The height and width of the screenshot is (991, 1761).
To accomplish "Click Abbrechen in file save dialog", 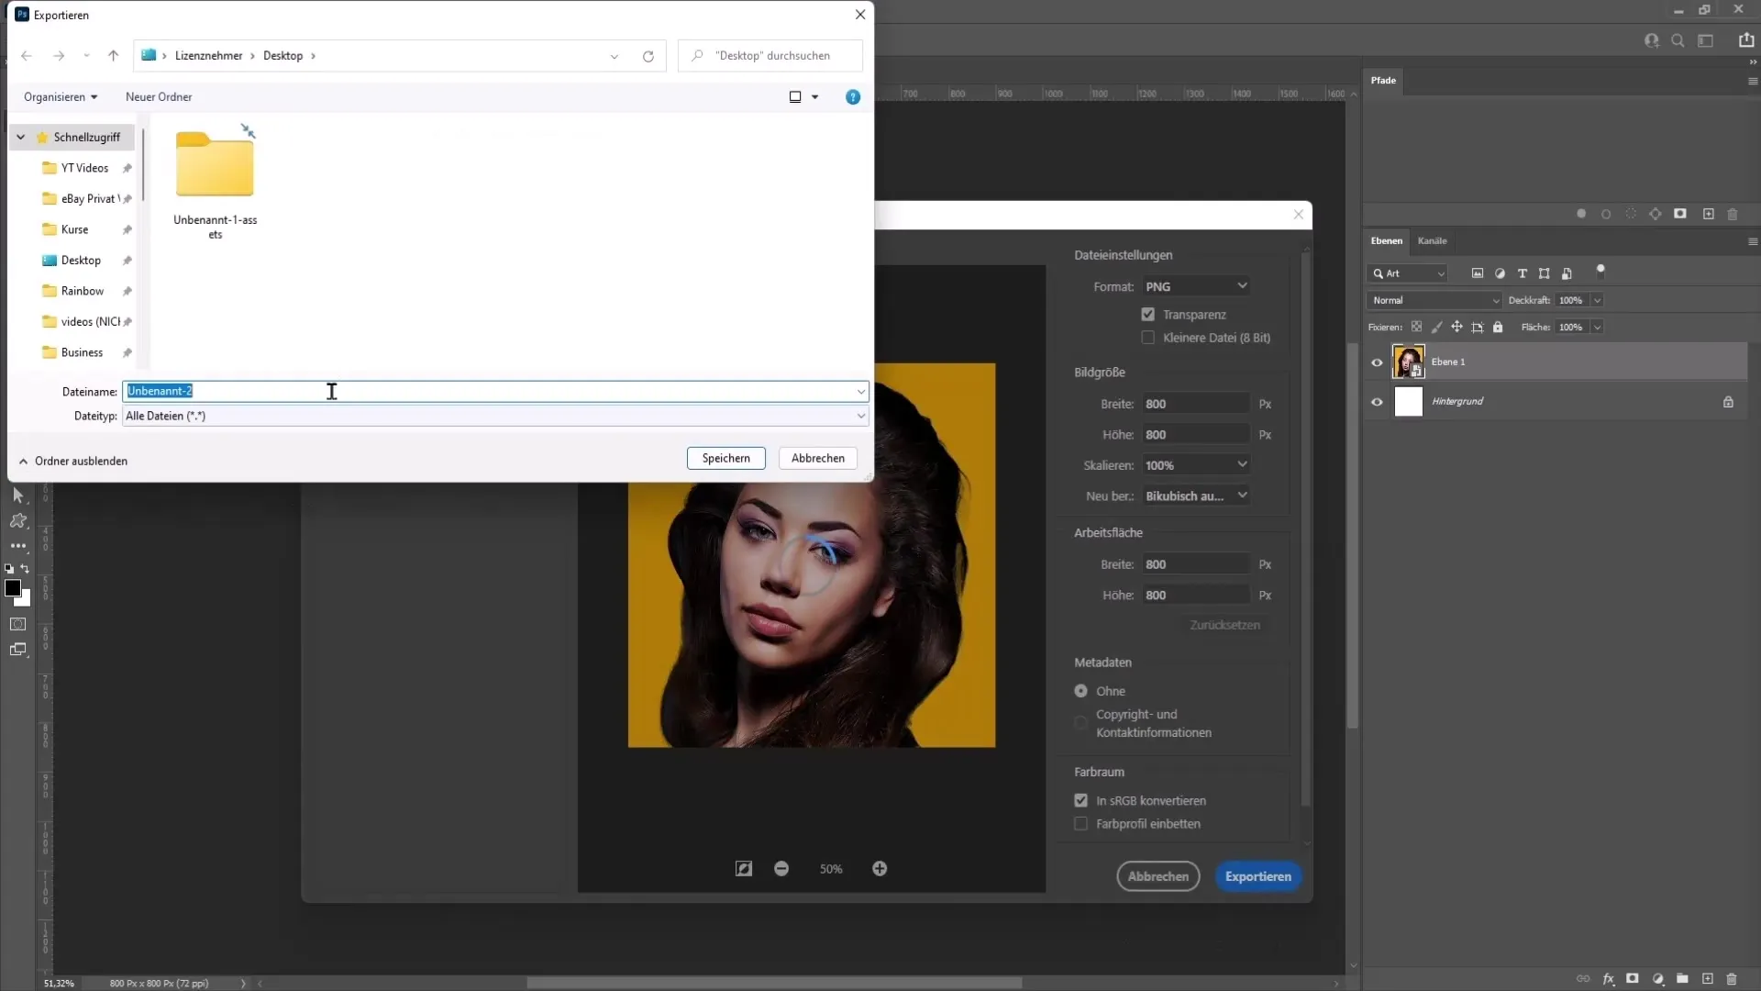I will (x=817, y=458).
